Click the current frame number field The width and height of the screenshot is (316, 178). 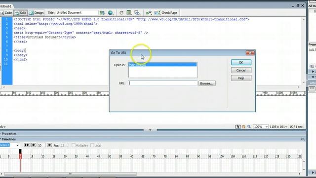point(41,145)
